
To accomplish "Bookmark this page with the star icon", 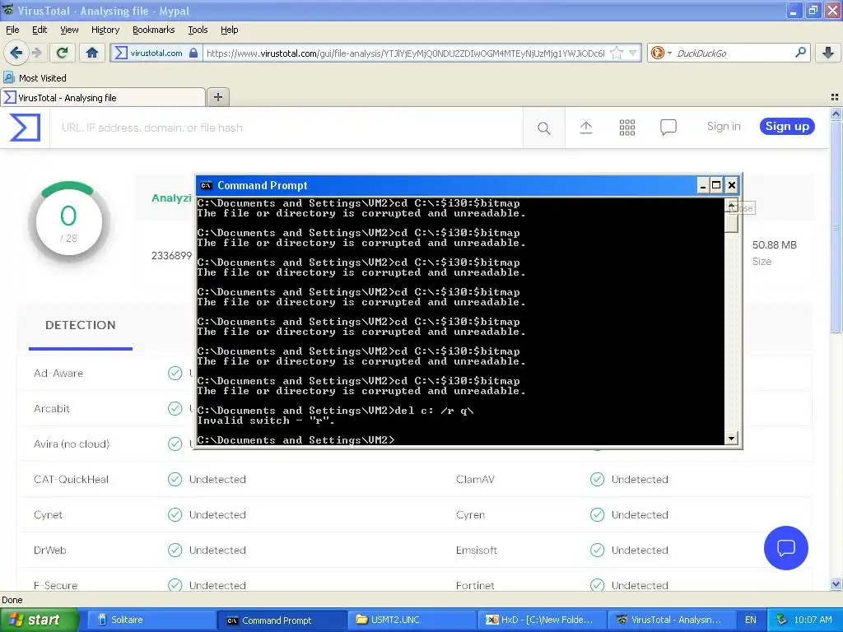I will (617, 53).
